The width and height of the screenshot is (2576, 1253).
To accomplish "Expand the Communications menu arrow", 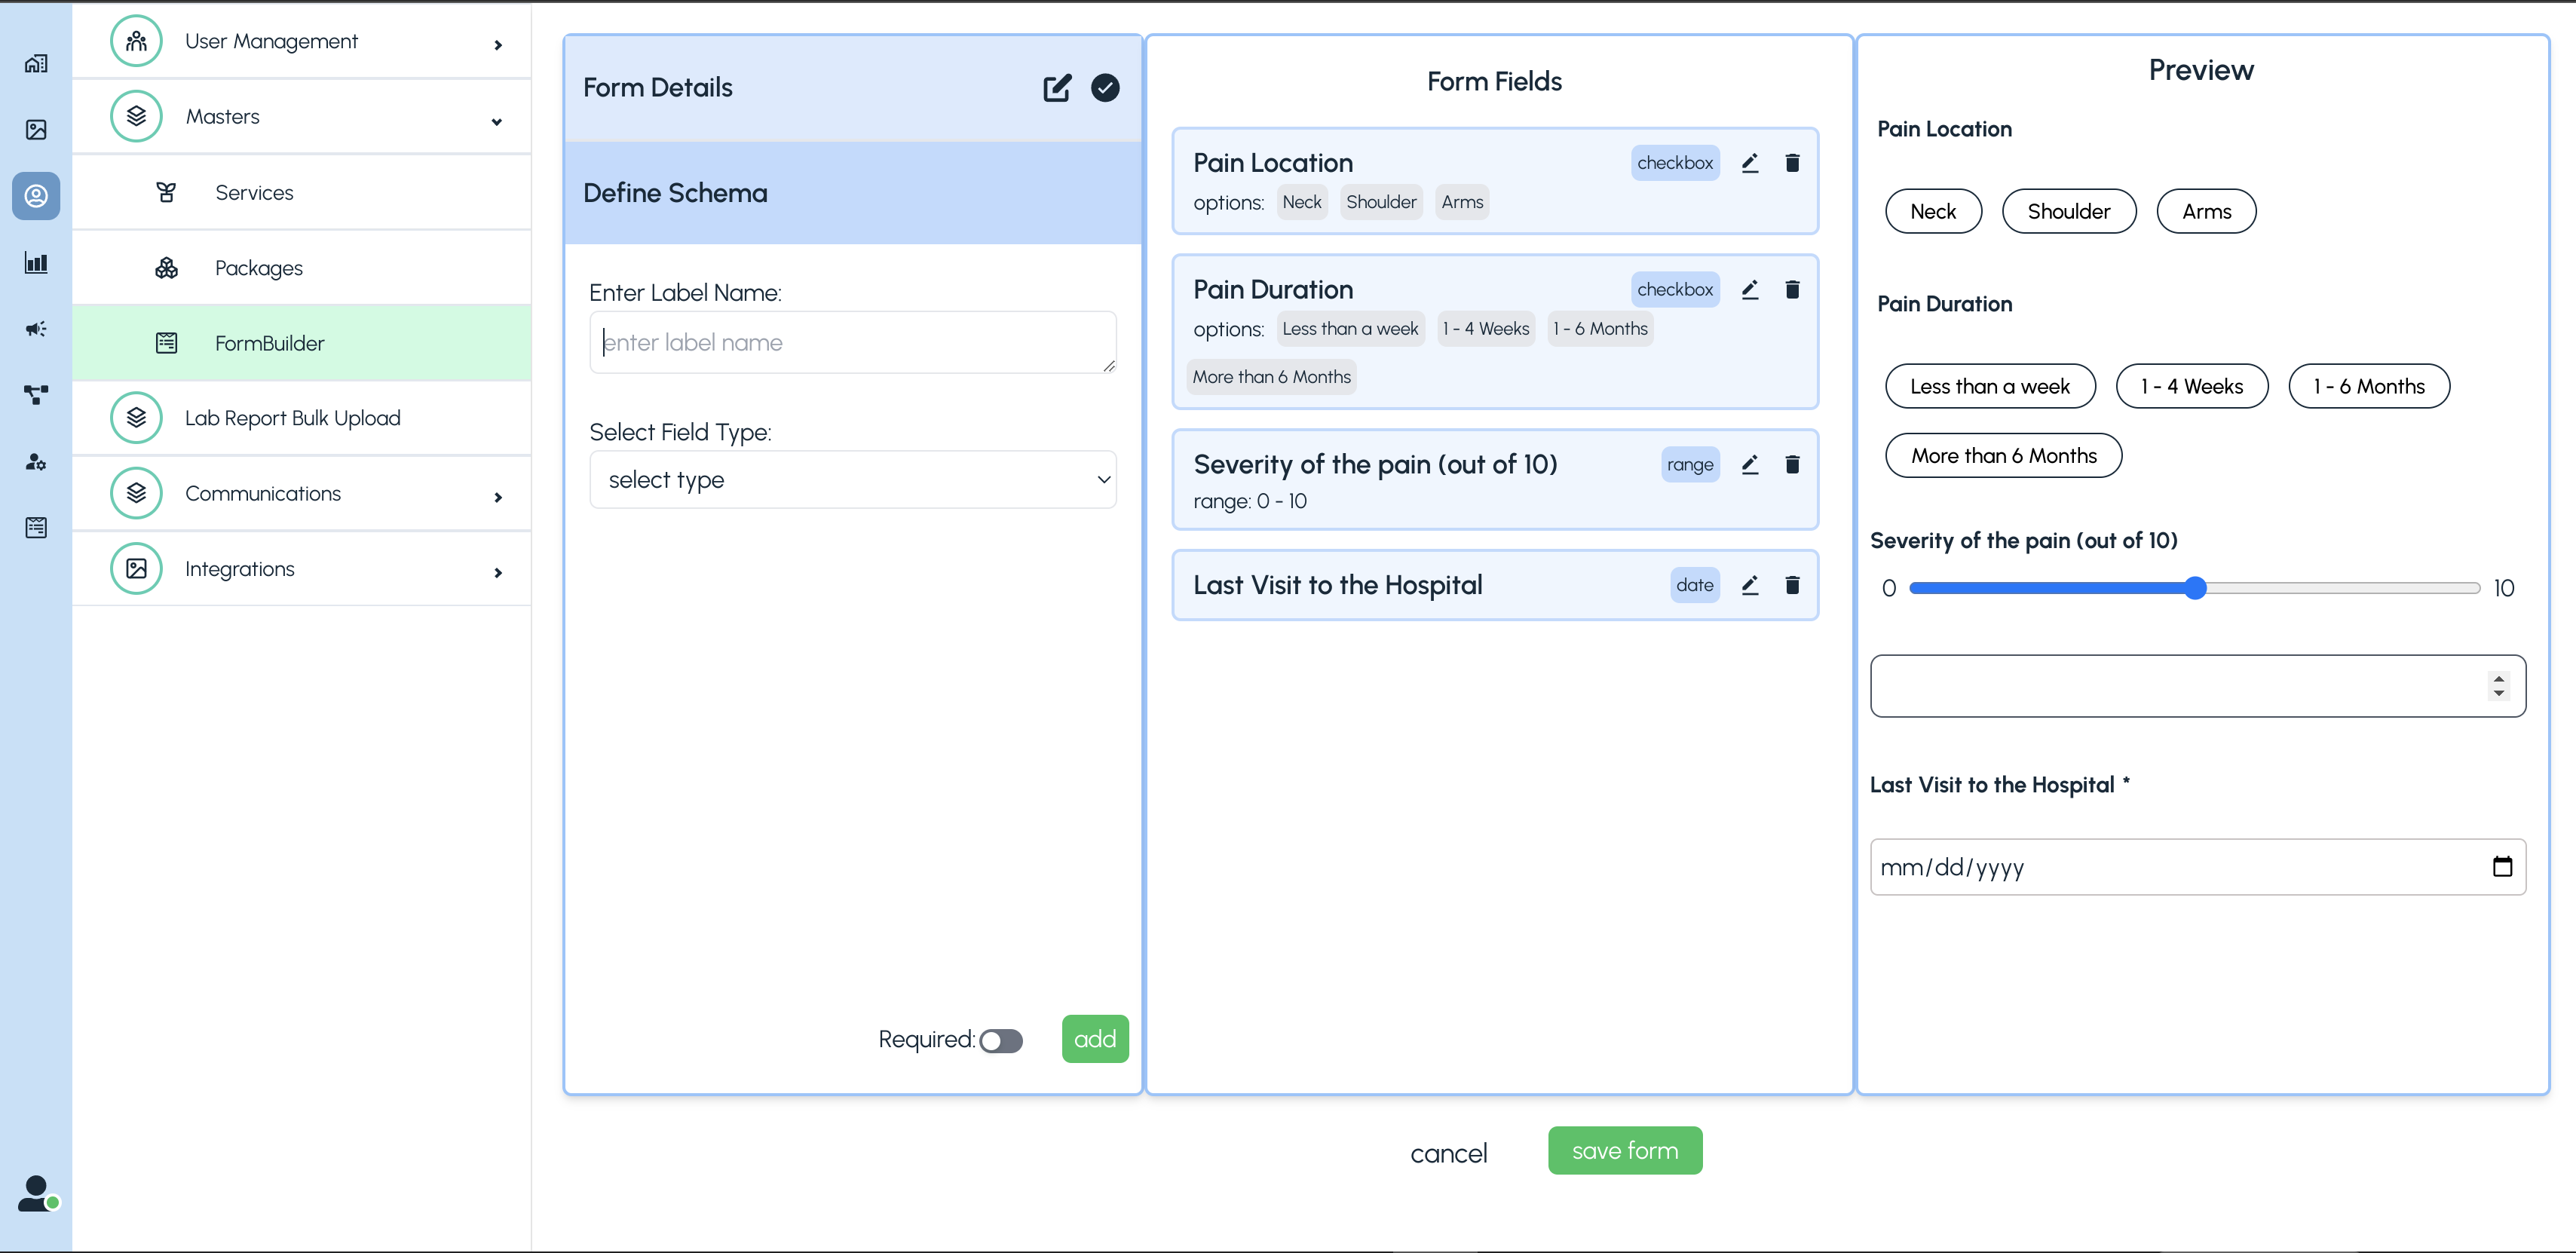I will click(x=498, y=498).
